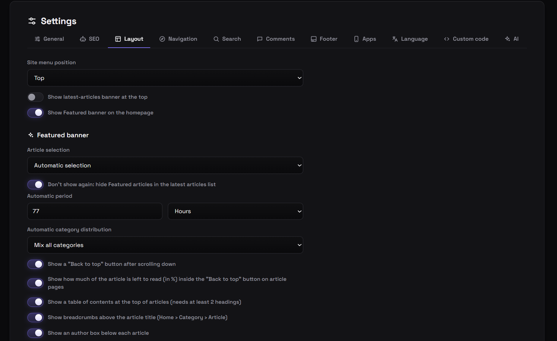557x341 pixels.
Task: Click the Search magnifier icon
Action: (216, 39)
